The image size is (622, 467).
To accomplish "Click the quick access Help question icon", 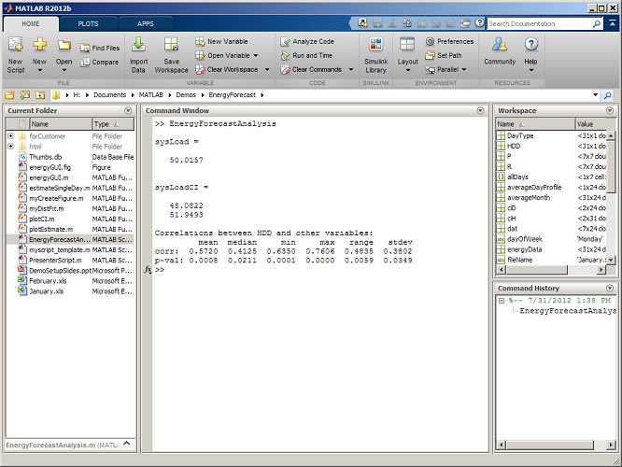I will click(x=480, y=22).
